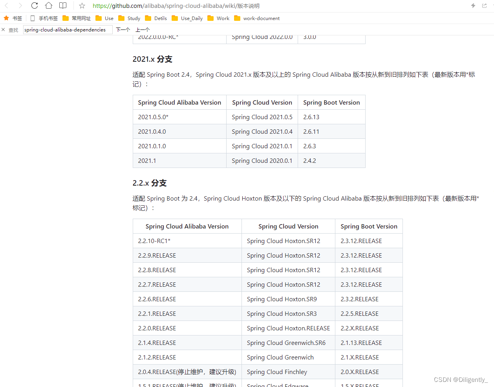Select the 2.1.13.RELEASE boot cell

pyautogui.click(x=369, y=343)
